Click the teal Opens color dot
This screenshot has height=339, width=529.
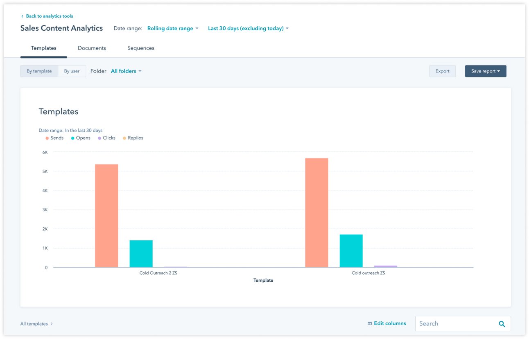point(72,138)
